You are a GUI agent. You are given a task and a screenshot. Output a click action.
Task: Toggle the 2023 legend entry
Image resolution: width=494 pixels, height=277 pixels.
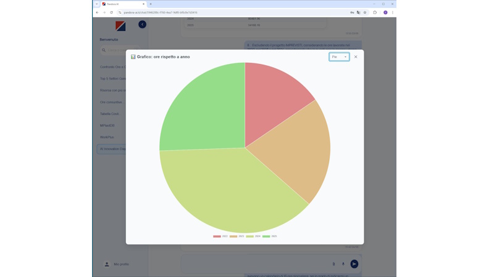pos(237,236)
